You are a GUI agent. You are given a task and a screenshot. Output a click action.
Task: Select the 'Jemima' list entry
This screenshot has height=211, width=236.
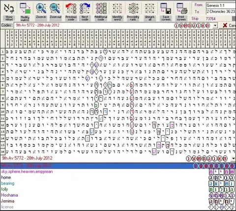[8, 201]
